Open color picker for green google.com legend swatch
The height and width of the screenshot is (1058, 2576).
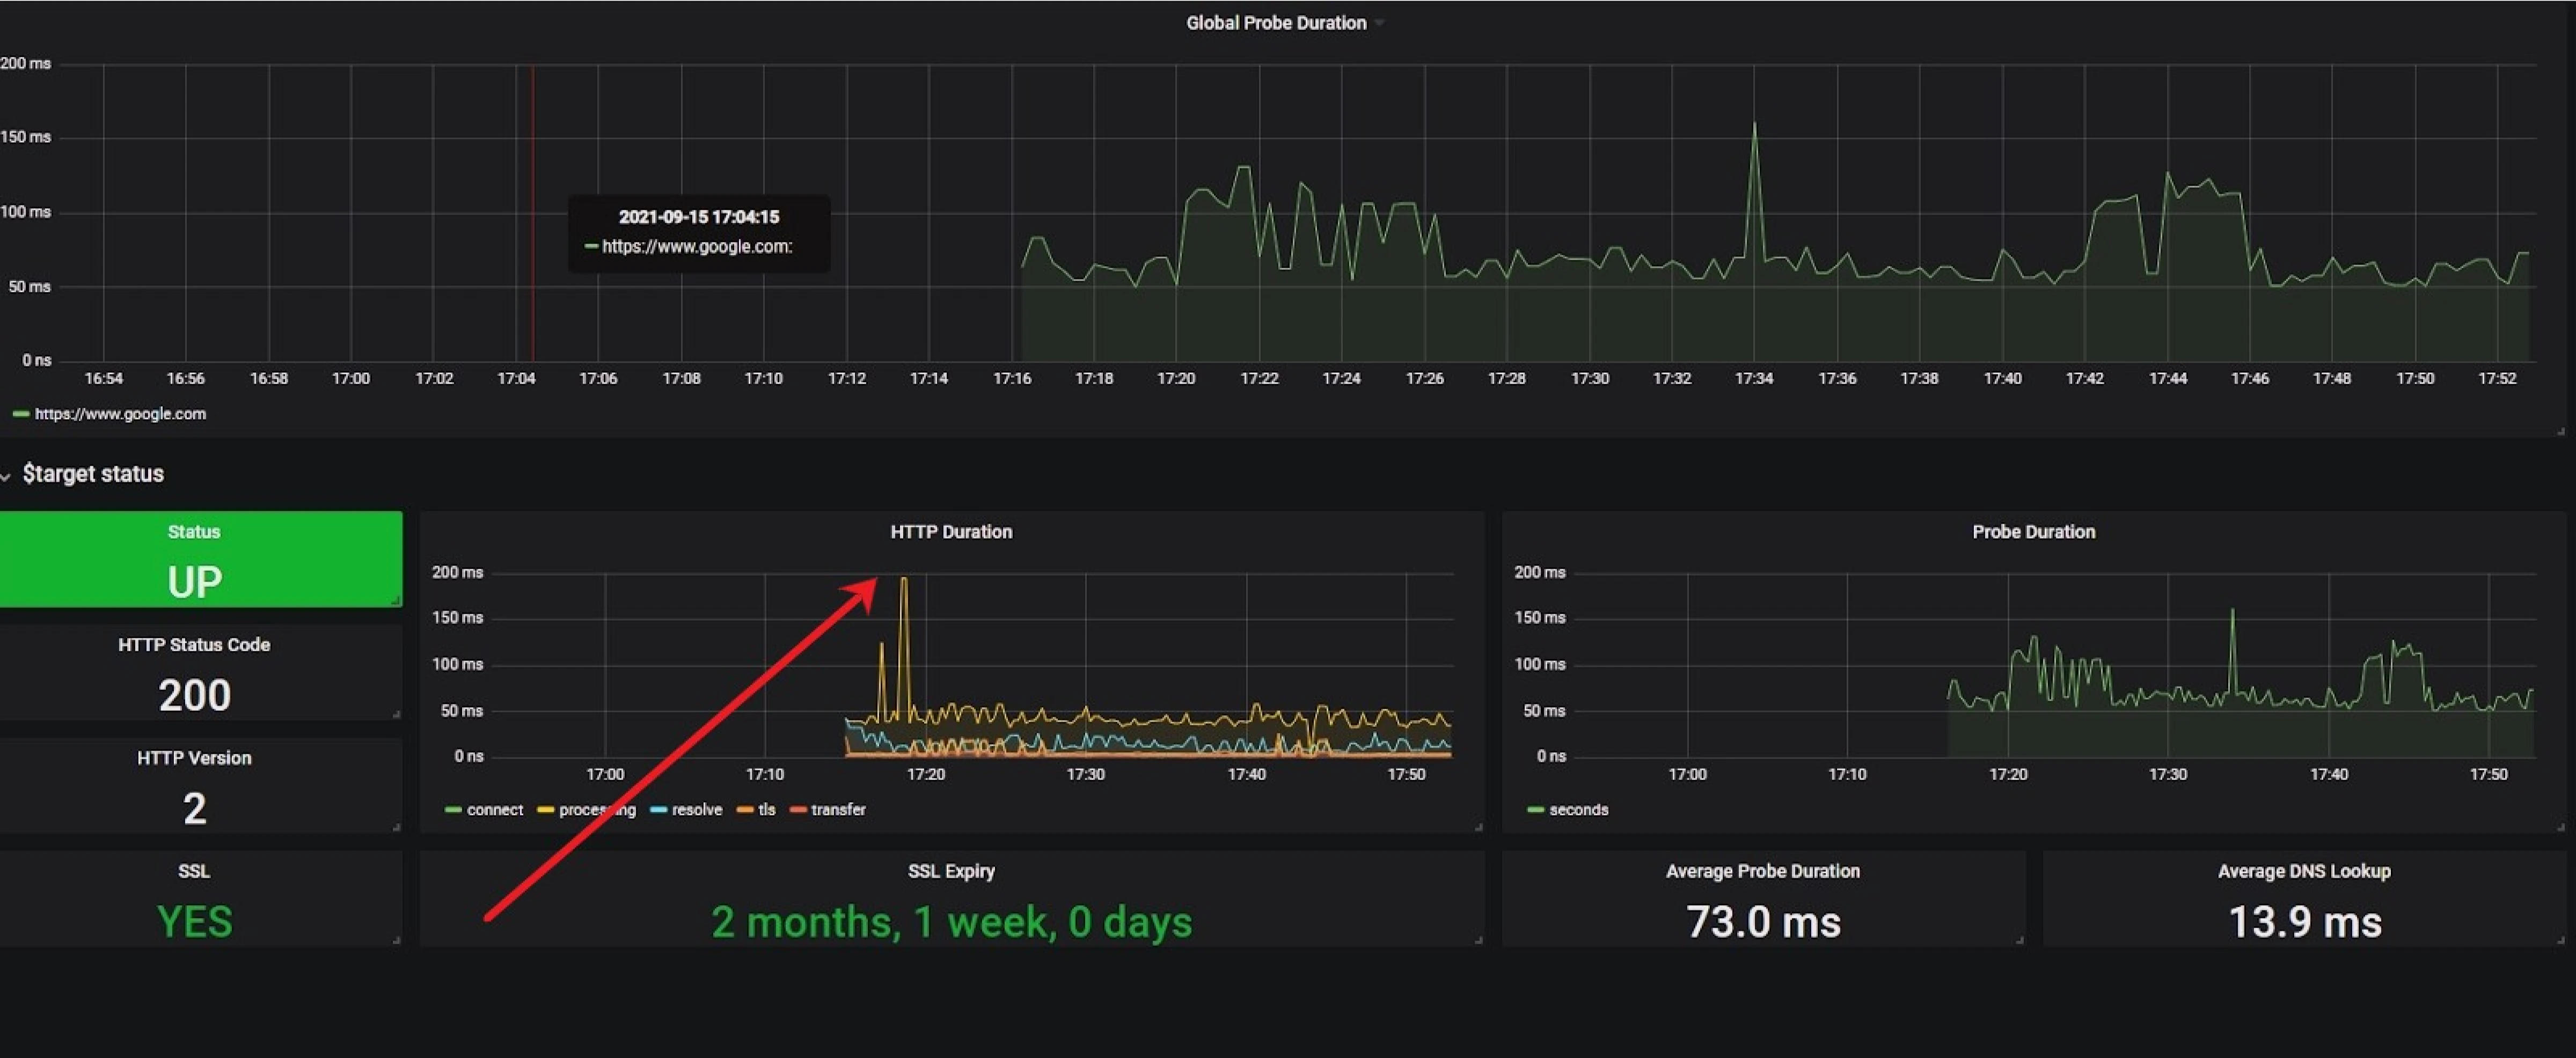[20, 414]
